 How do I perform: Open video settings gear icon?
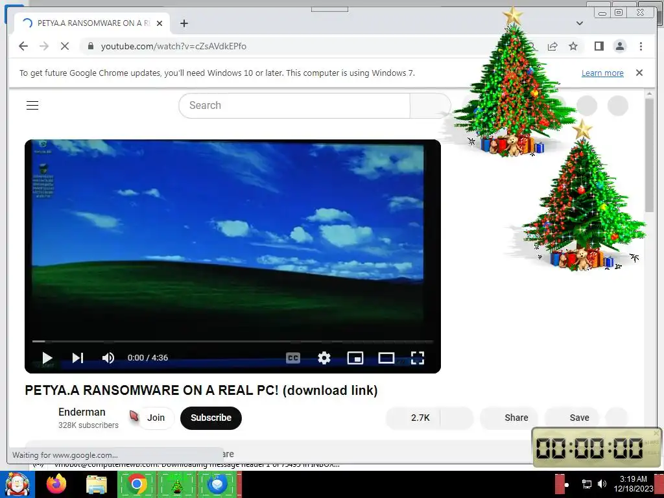(324, 358)
